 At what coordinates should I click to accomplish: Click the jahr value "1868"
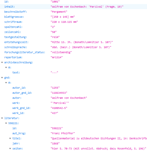(55, 143)
